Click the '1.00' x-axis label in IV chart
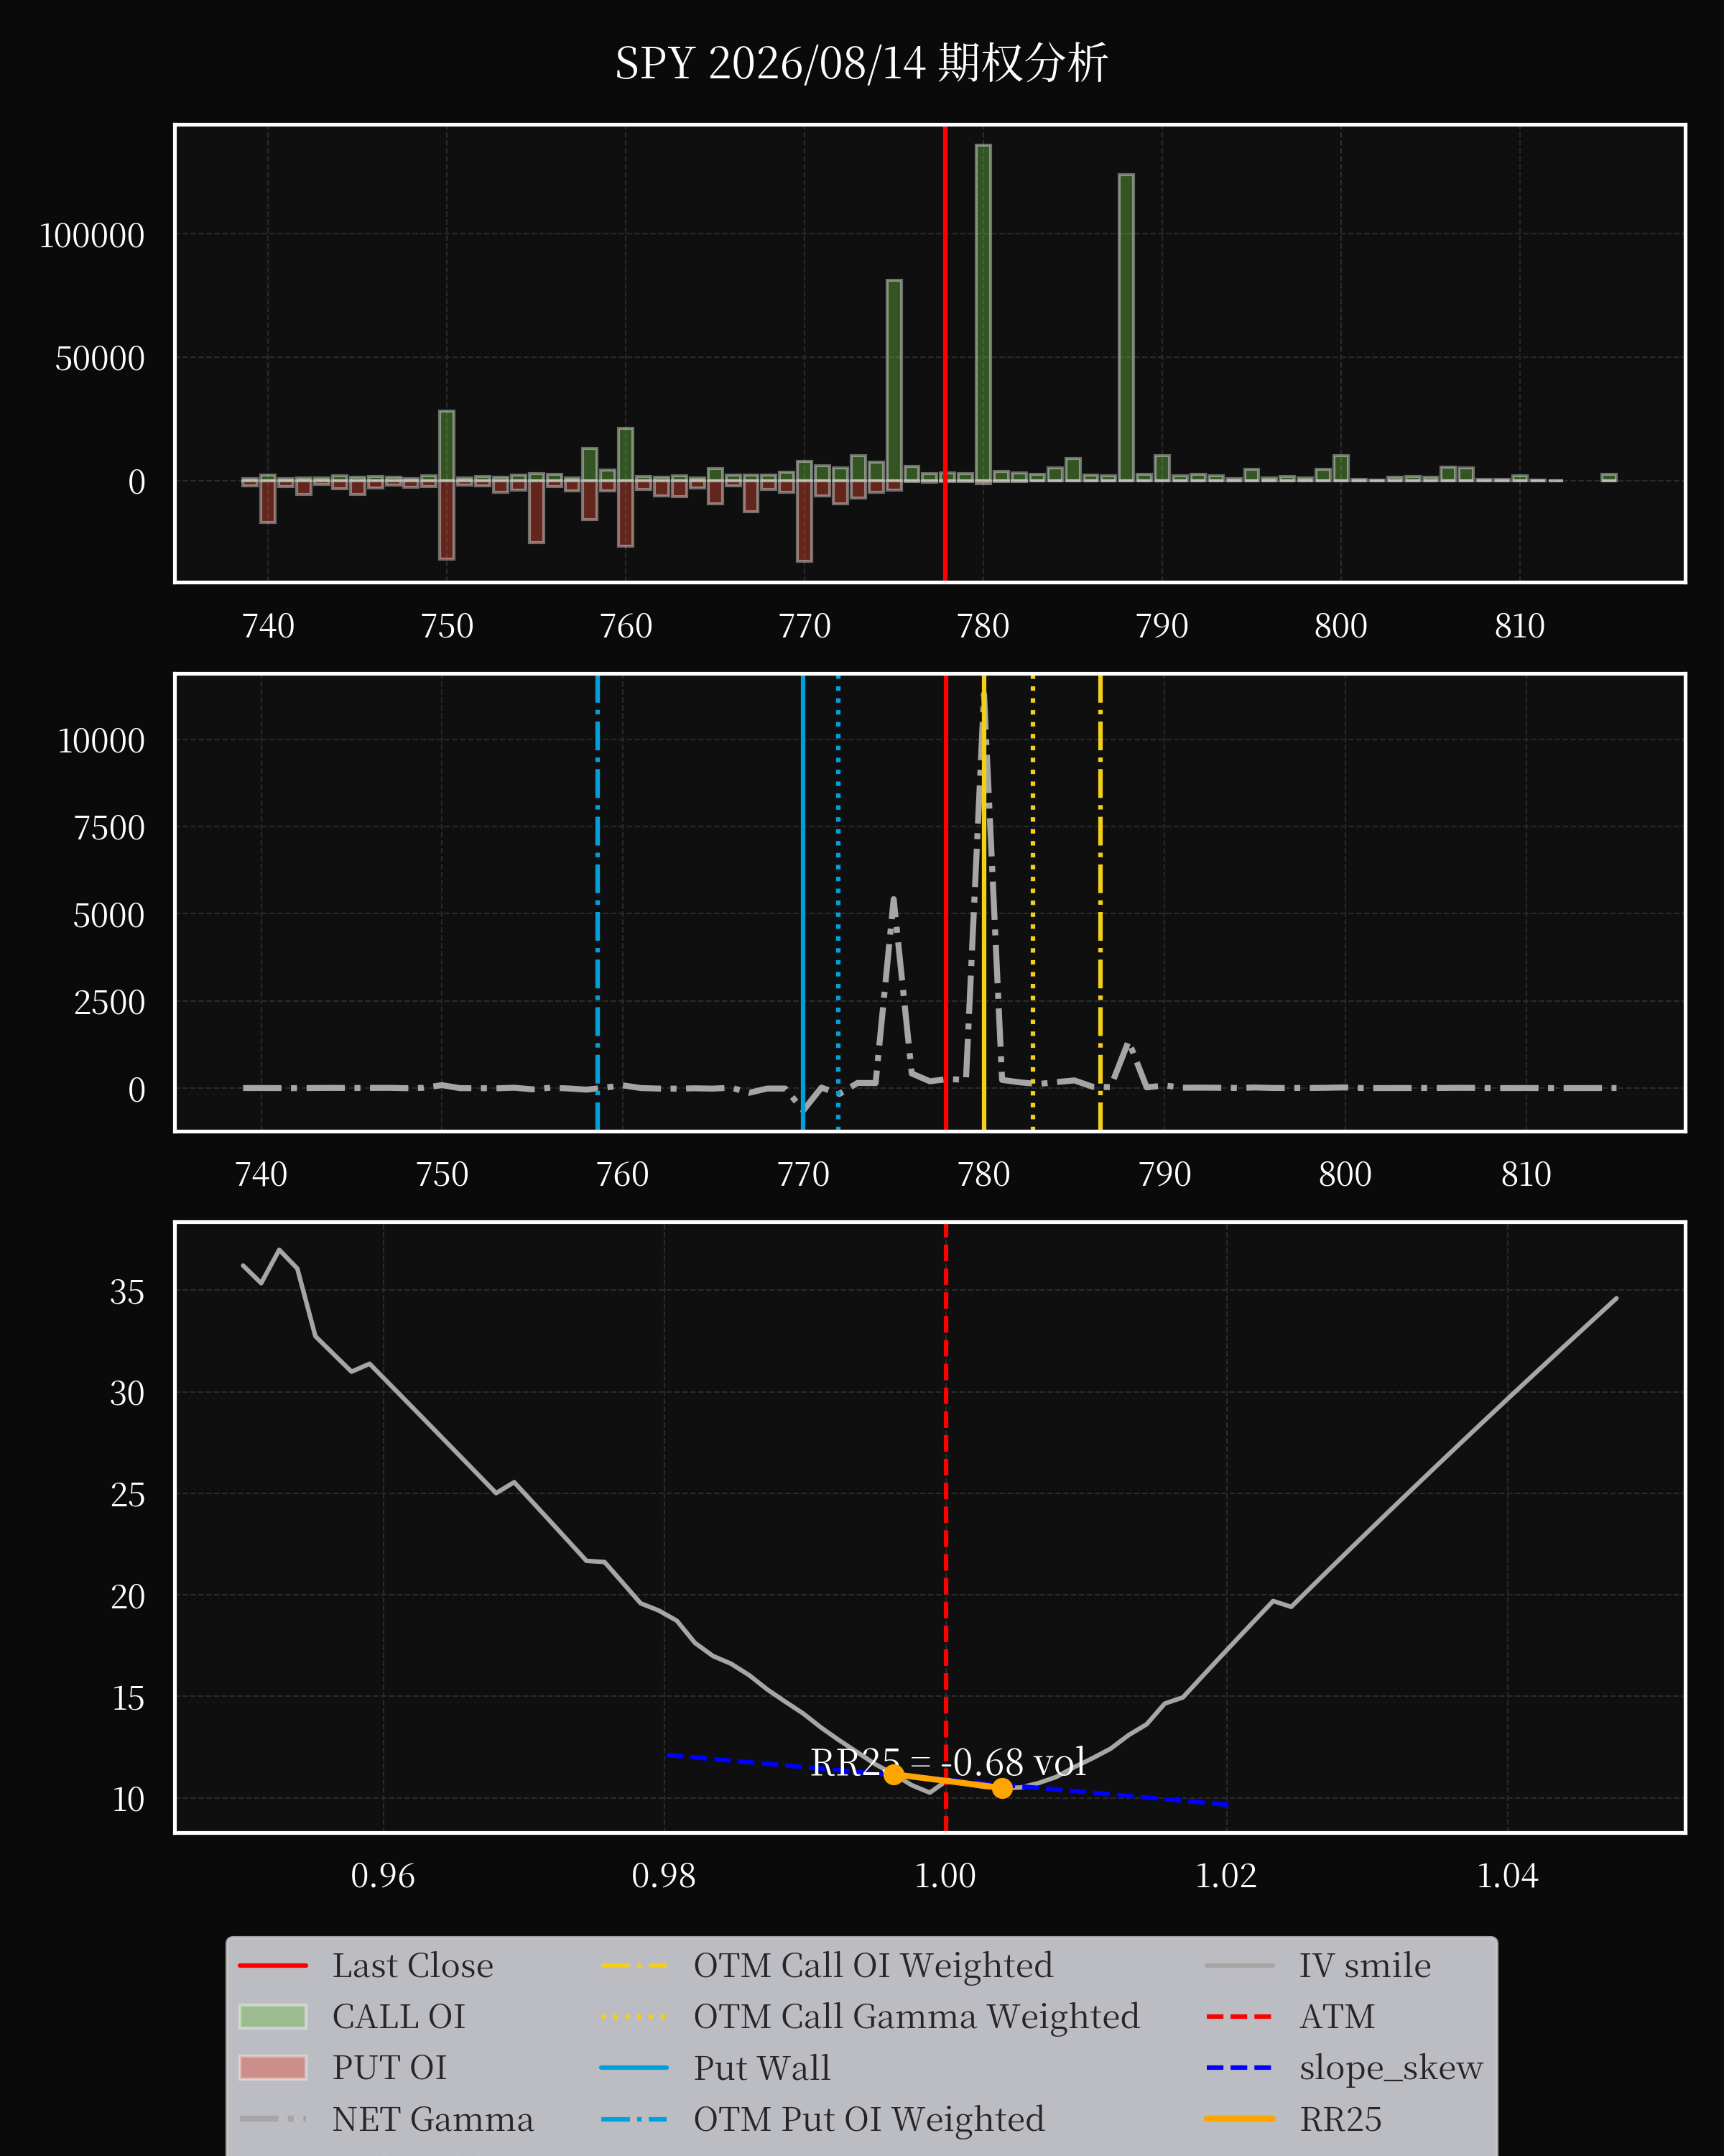Screen dimensions: 1724x2156 tap(945, 1876)
